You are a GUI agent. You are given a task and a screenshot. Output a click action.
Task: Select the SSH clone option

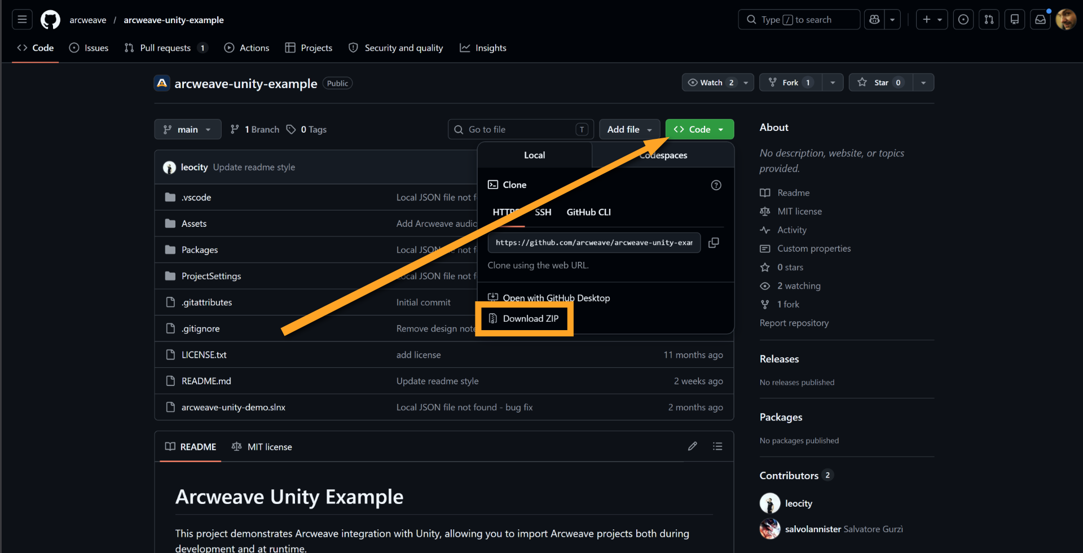point(543,212)
